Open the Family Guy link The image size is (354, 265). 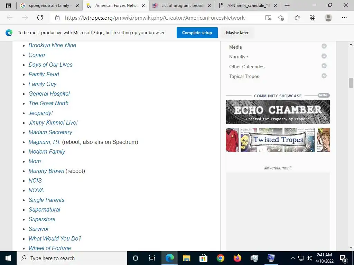(43, 84)
